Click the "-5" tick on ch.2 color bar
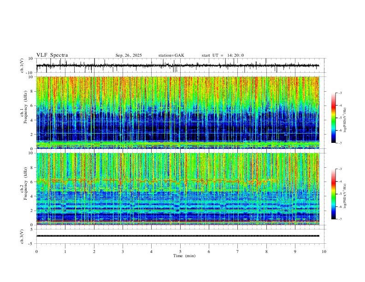Viewport: 365px width, 282px height. point(340,194)
